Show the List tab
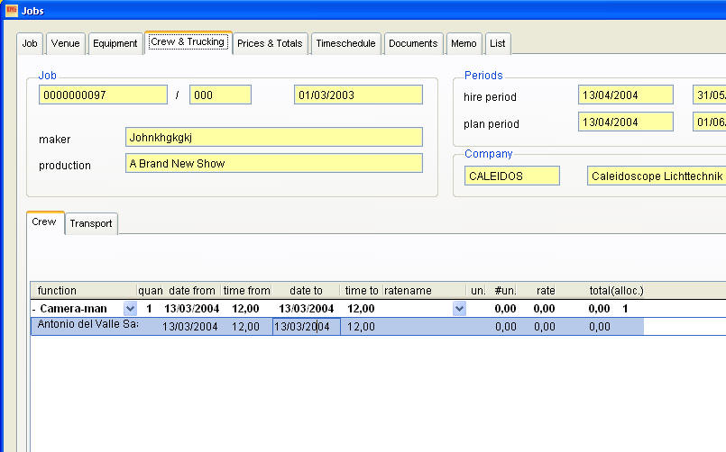The height and width of the screenshot is (452, 726). (x=498, y=43)
